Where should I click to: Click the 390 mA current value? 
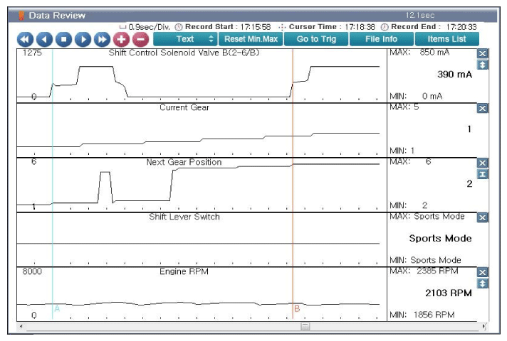click(454, 75)
